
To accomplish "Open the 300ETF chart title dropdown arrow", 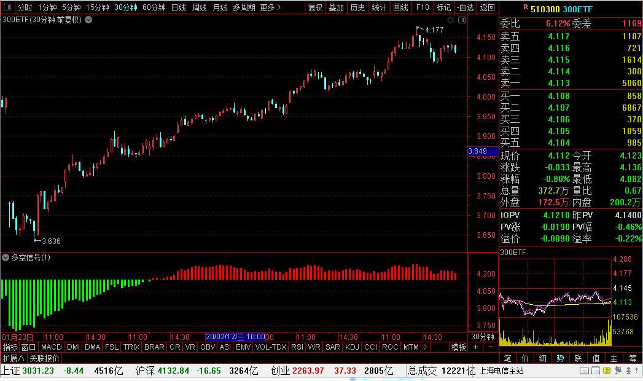I will pos(88,20).
